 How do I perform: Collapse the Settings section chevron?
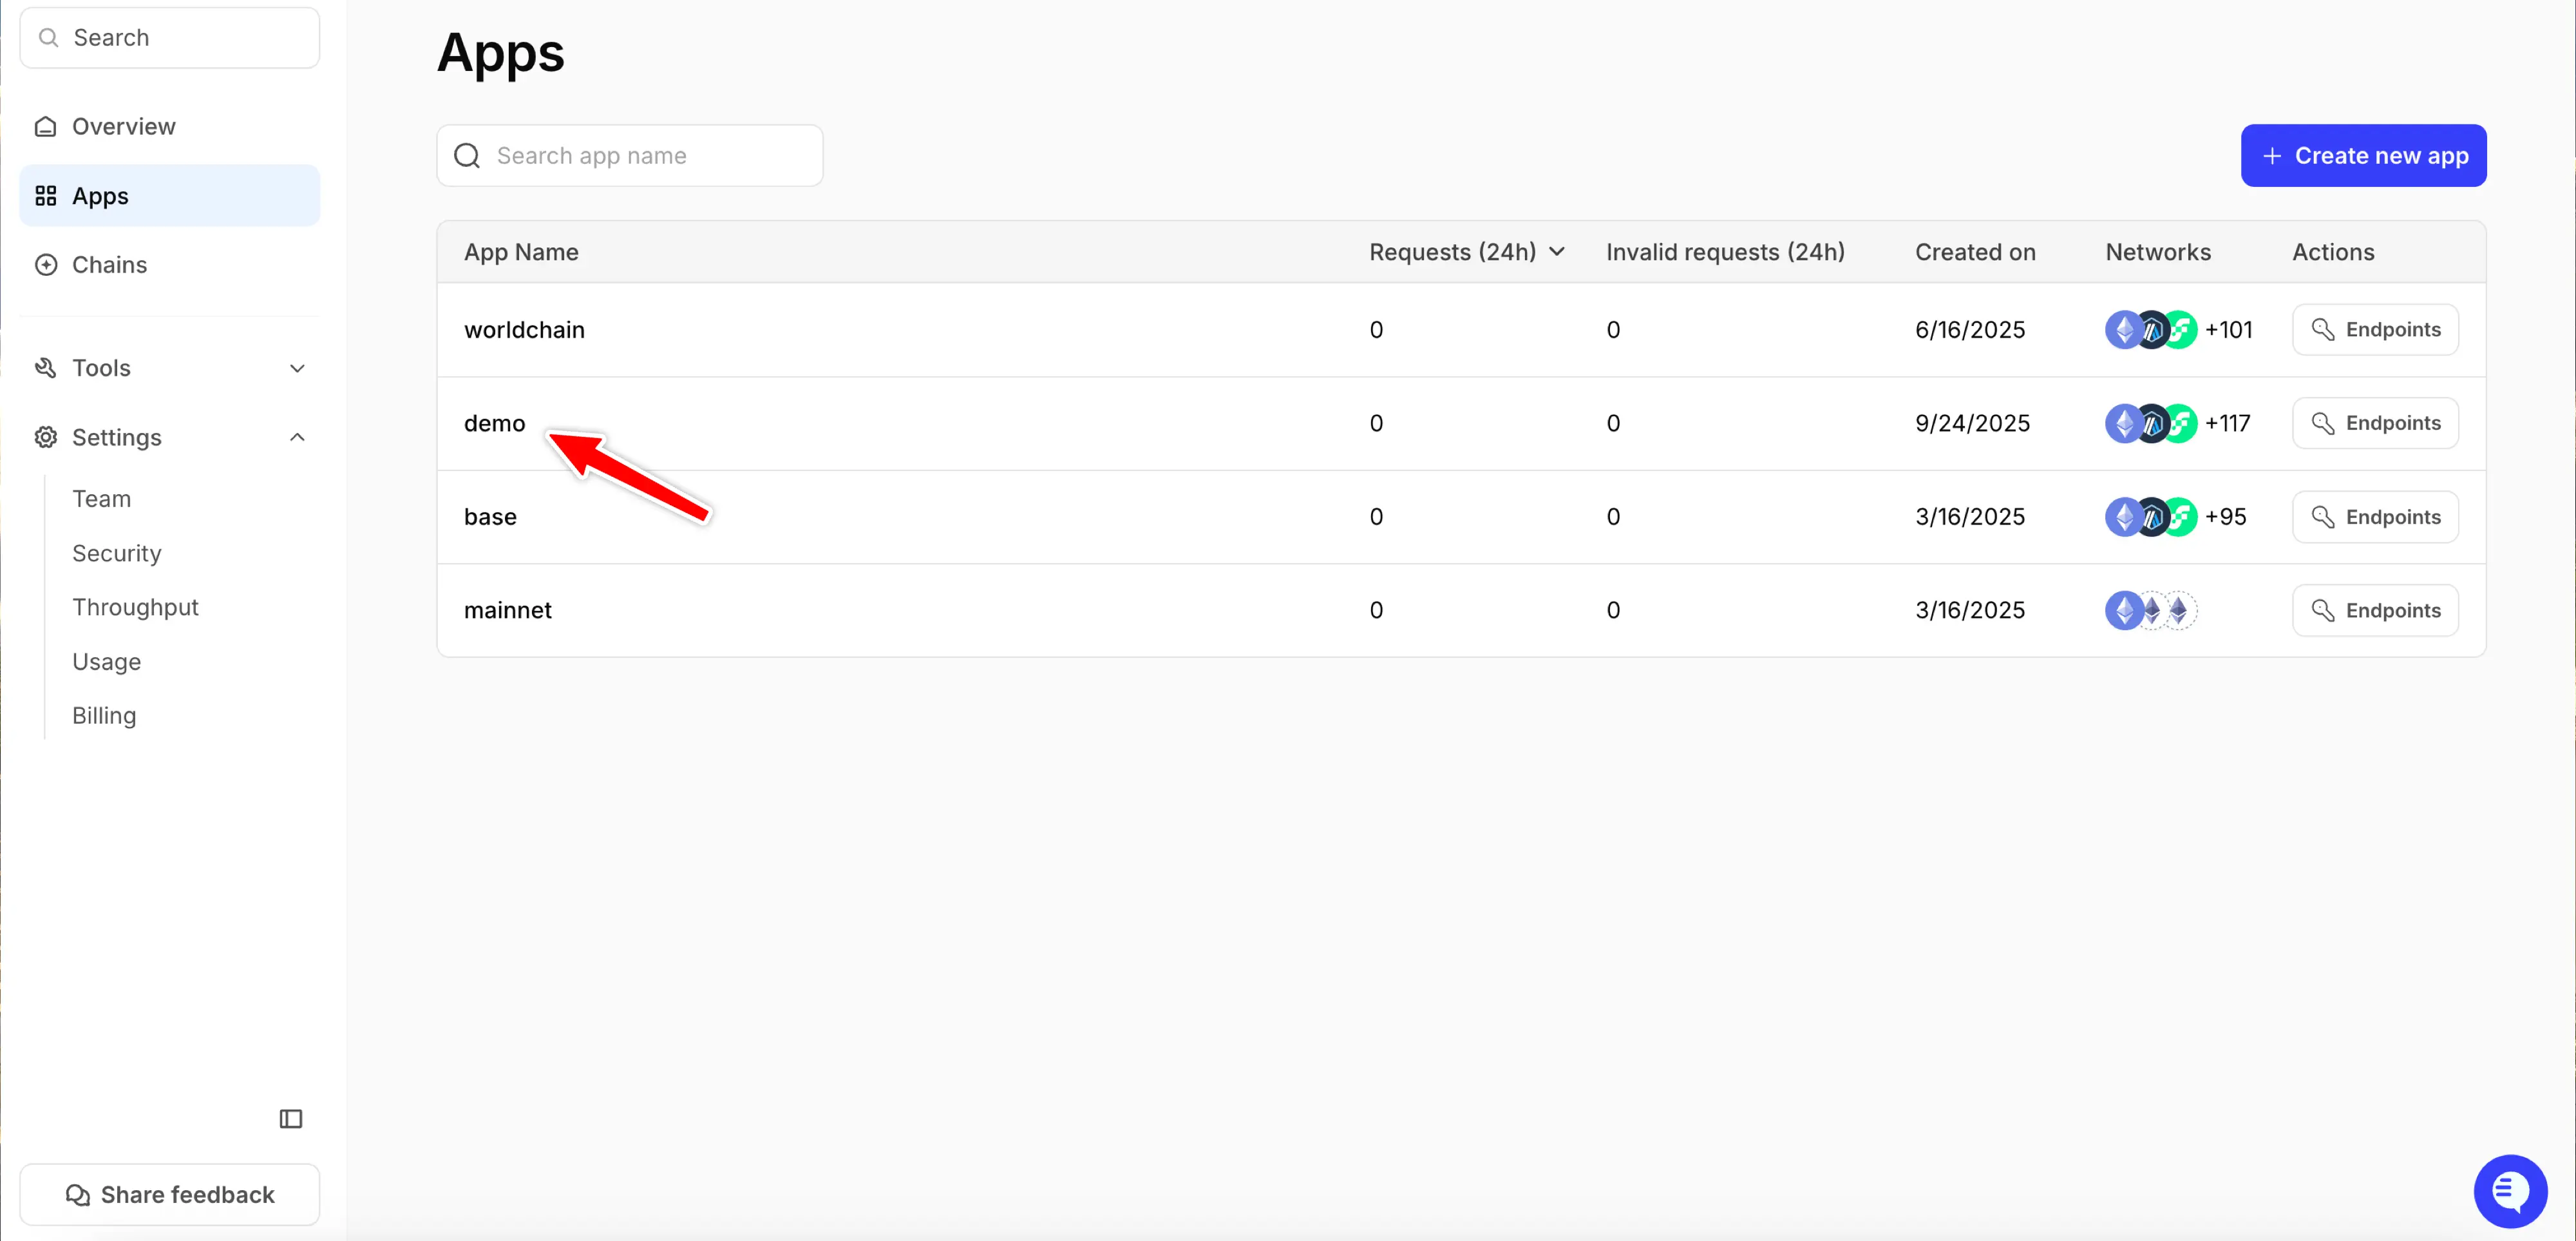[297, 438]
